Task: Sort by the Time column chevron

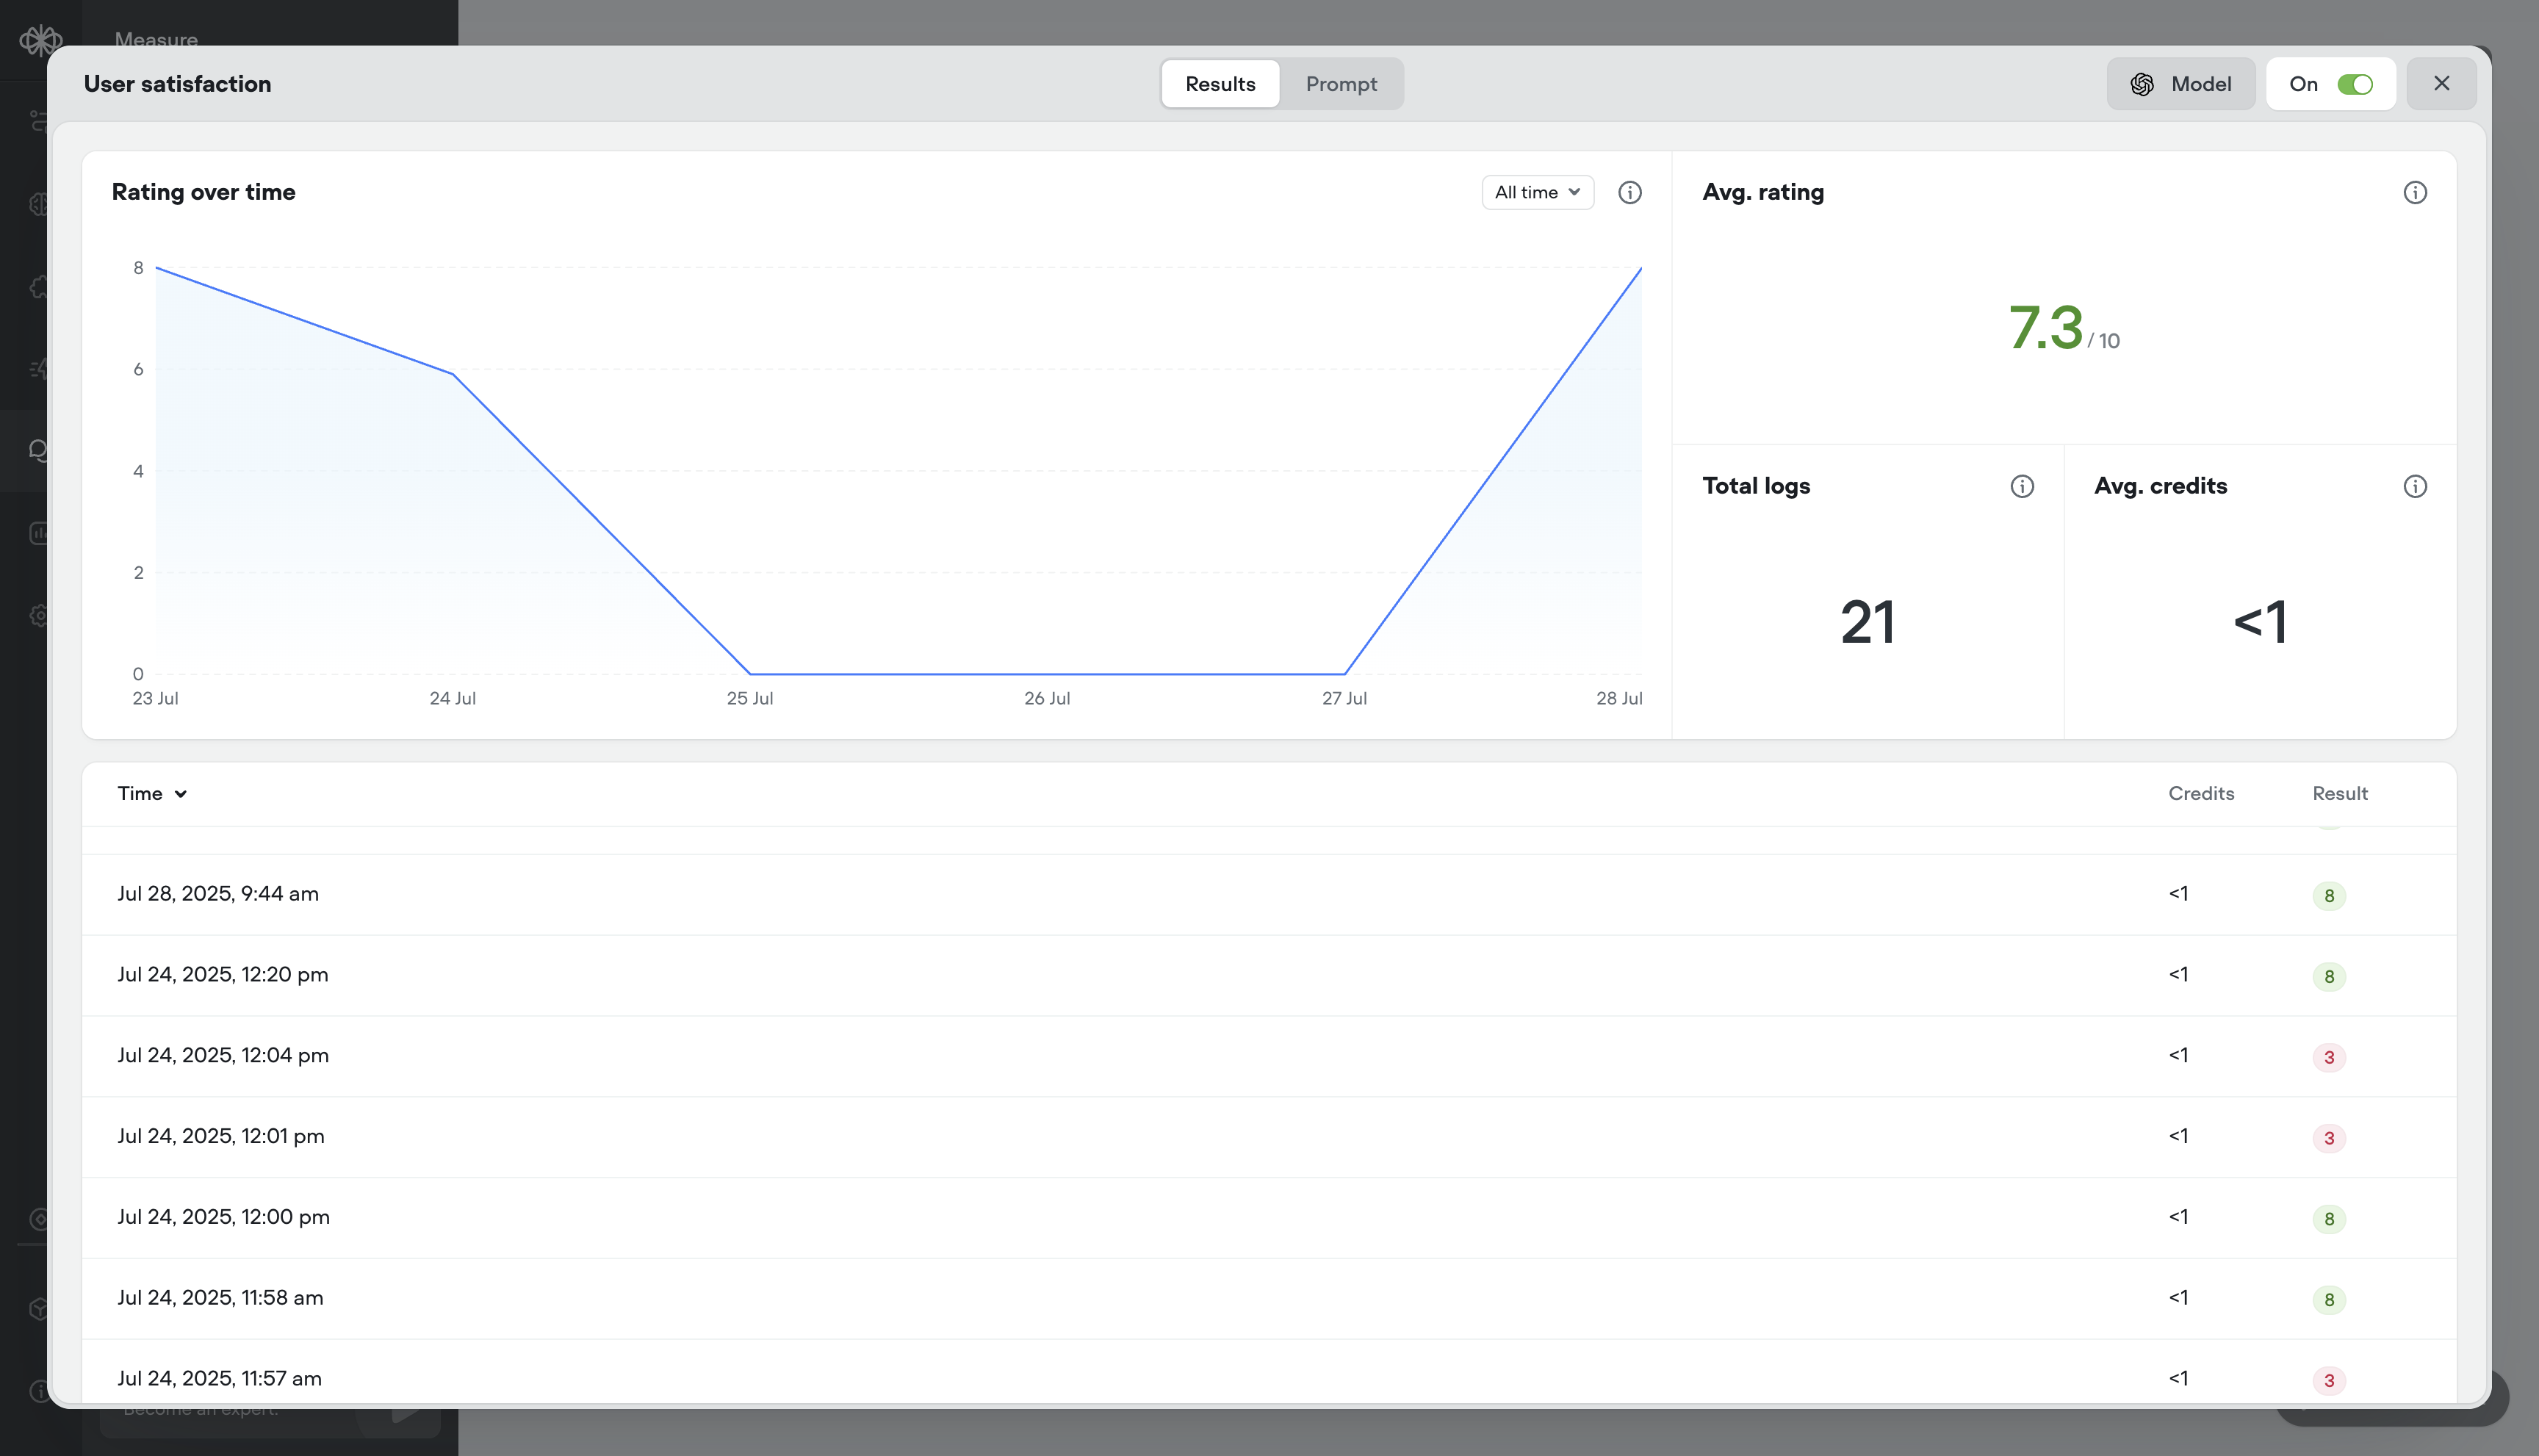Action: click(x=180, y=794)
